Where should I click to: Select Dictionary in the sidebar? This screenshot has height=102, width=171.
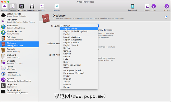coord(19,44)
